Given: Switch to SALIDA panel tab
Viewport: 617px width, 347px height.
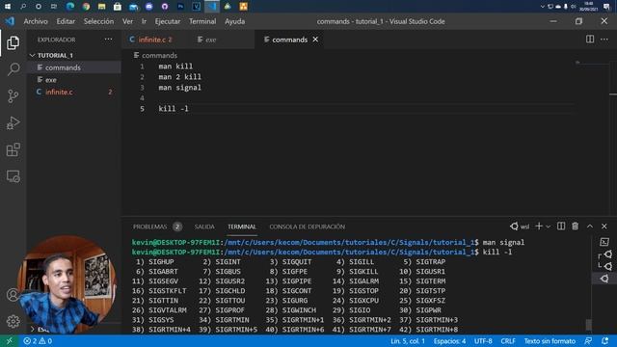Looking at the screenshot, I should (x=204, y=227).
